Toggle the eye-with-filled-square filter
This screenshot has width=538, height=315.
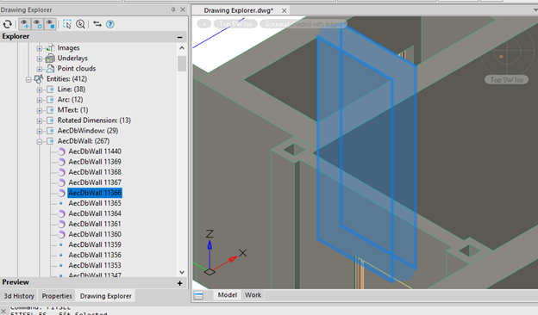point(50,24)
